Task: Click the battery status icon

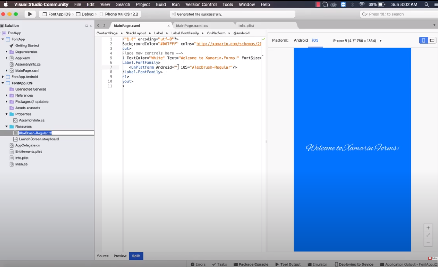Action: click(381, 4)
